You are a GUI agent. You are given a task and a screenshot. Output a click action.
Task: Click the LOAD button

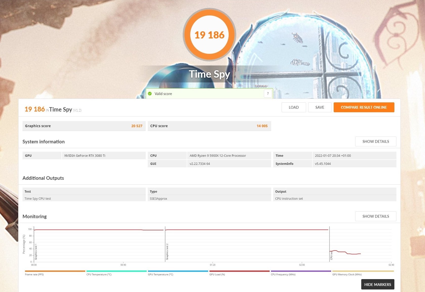pyautogui.click(x=293, y=107)
